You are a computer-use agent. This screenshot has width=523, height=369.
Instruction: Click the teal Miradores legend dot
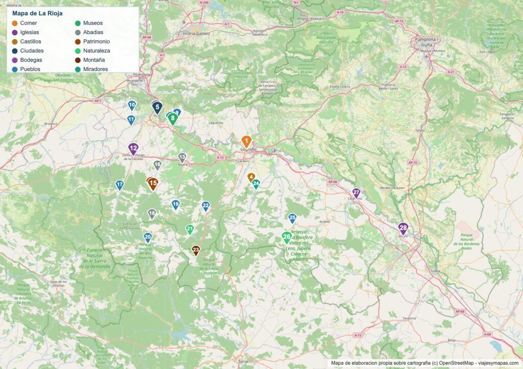pos(78,69)
